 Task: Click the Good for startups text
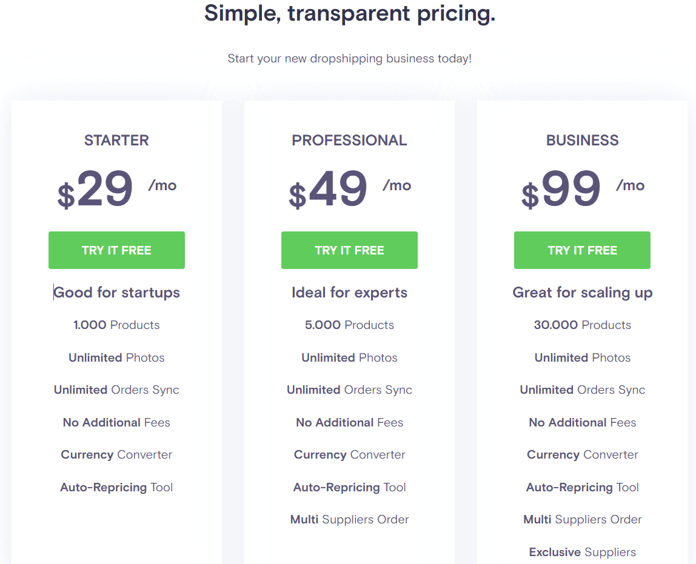pyautogui.click(x=116, y=292)
